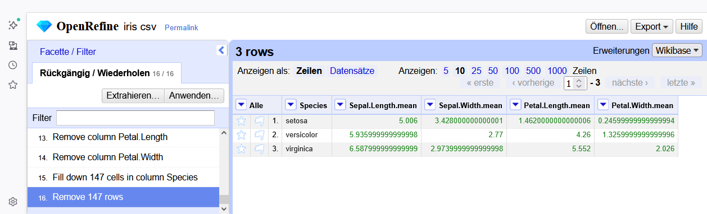Star the versicolor row
The image size is (707, 214).
(x=241, y=134)
